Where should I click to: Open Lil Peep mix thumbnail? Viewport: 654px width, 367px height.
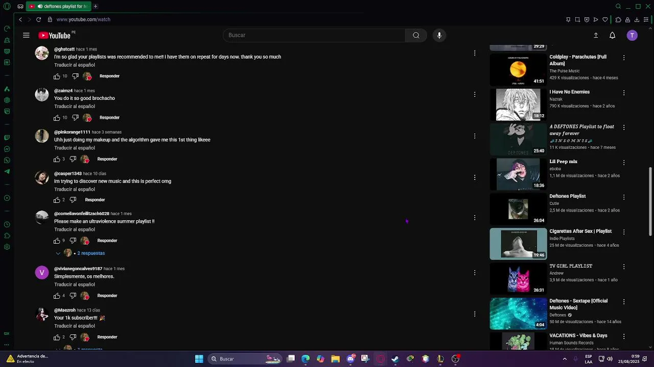[518, 174]
